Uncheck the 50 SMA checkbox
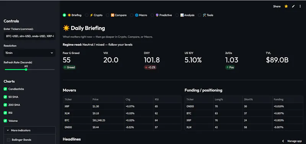This screenshot has height=144, width=306. pyautogui.click(x=5, y=97)
